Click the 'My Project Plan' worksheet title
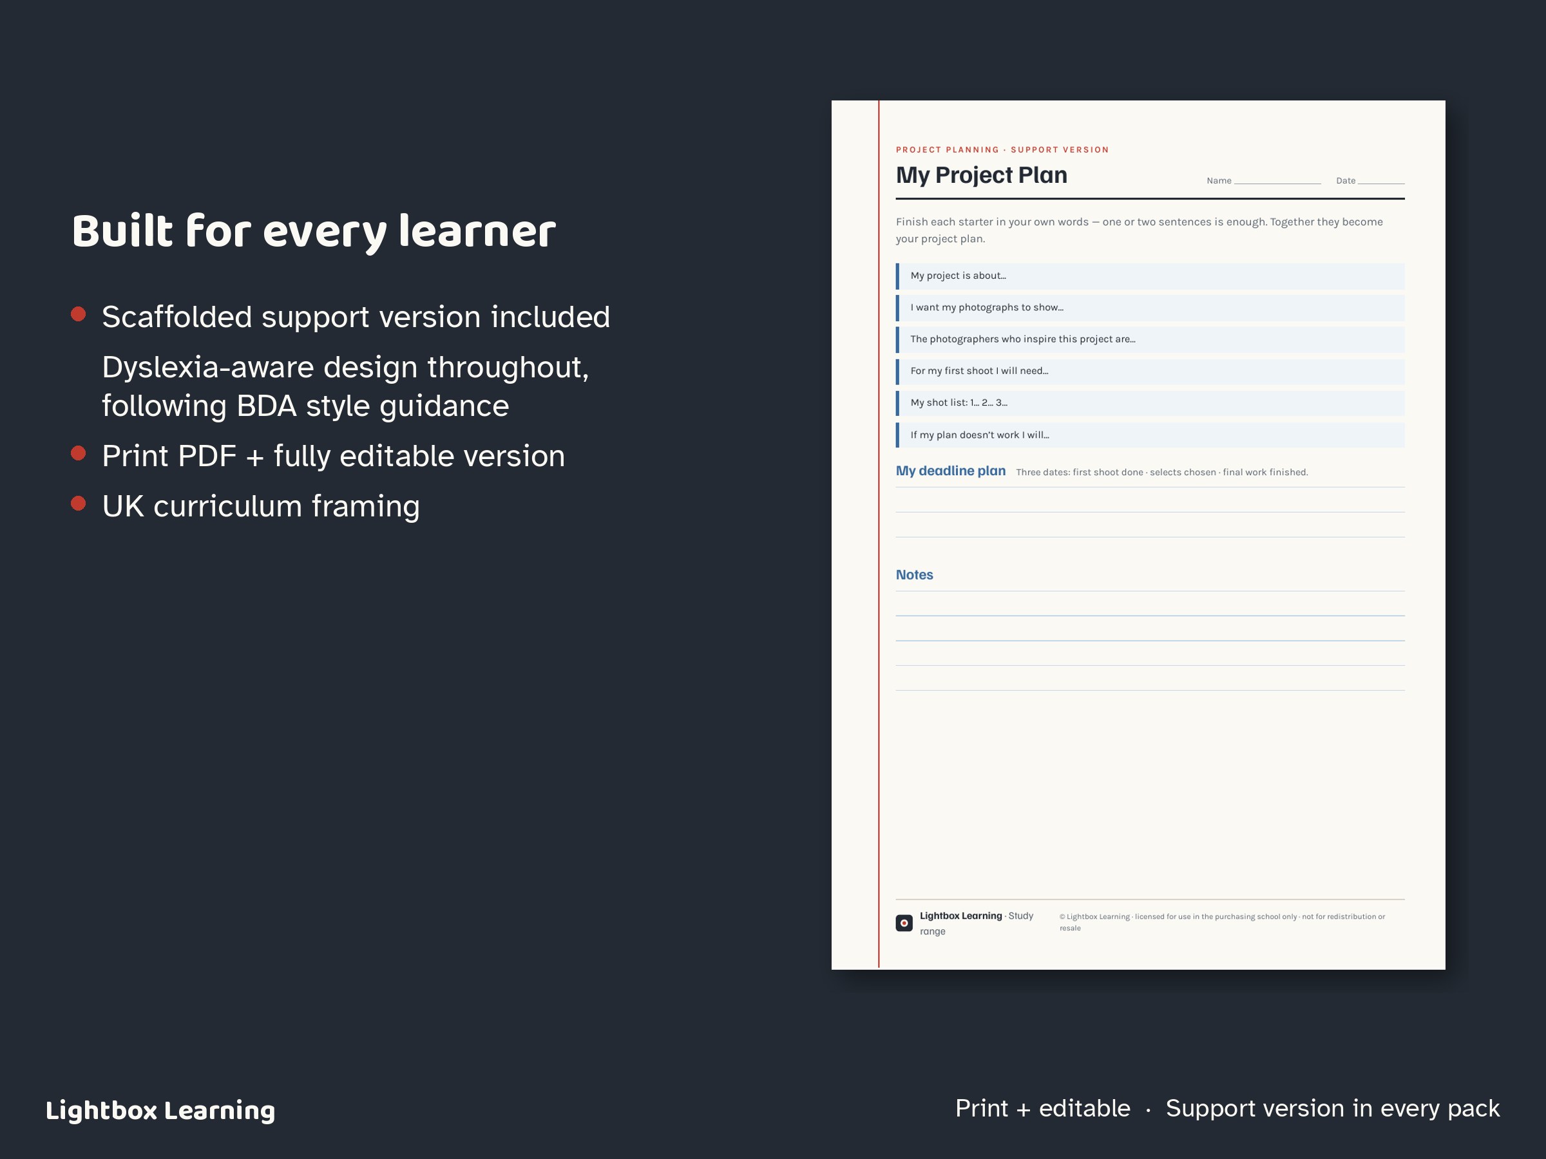 981,175
